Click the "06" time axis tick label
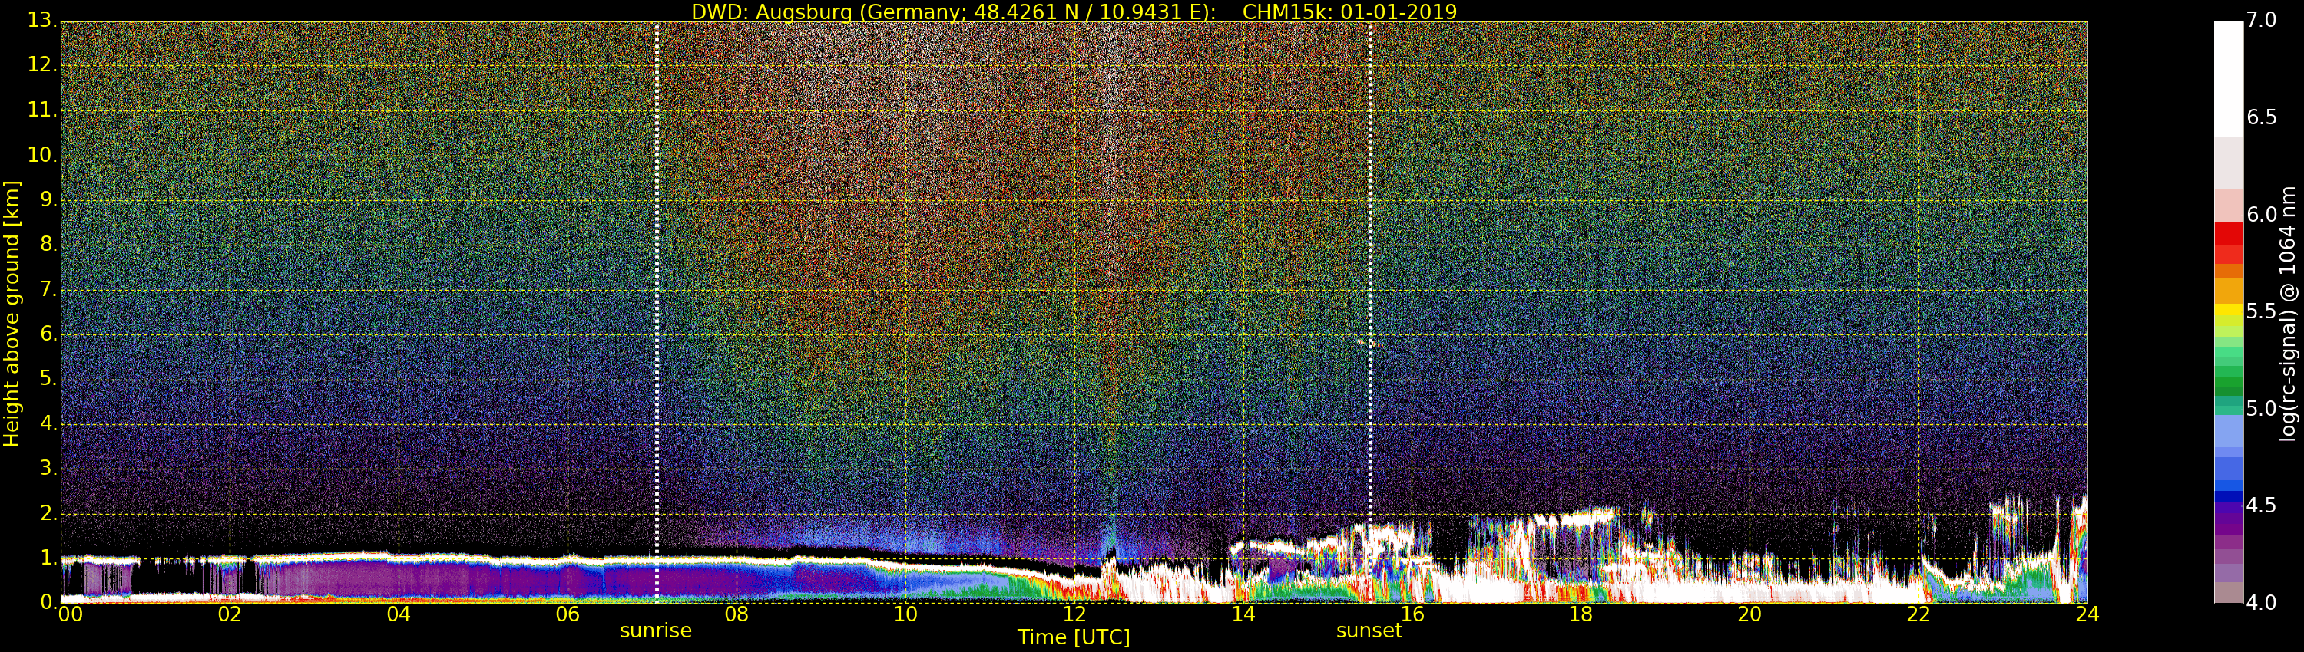This screenshot has height=652, width=2304. [x=568, y=614]
